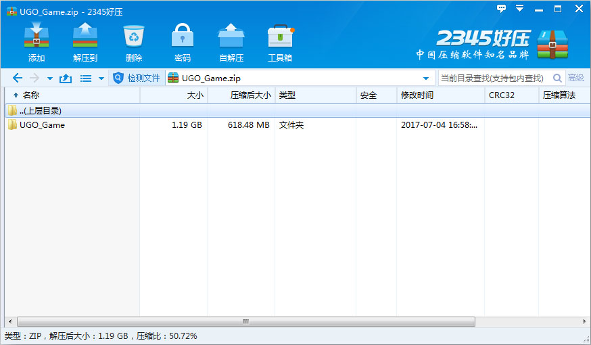
Task: Click the 618.48 MB compressed size cell
Action: 249,124
